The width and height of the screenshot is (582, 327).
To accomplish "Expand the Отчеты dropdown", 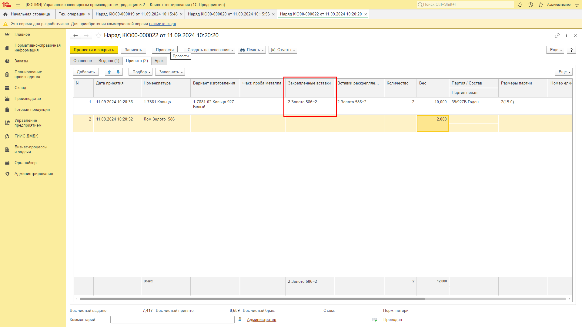I will click(283, 50).
